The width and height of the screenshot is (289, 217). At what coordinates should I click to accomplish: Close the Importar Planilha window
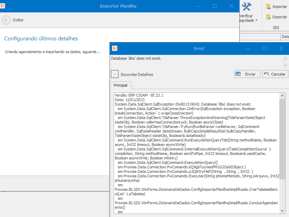(231, 6)
